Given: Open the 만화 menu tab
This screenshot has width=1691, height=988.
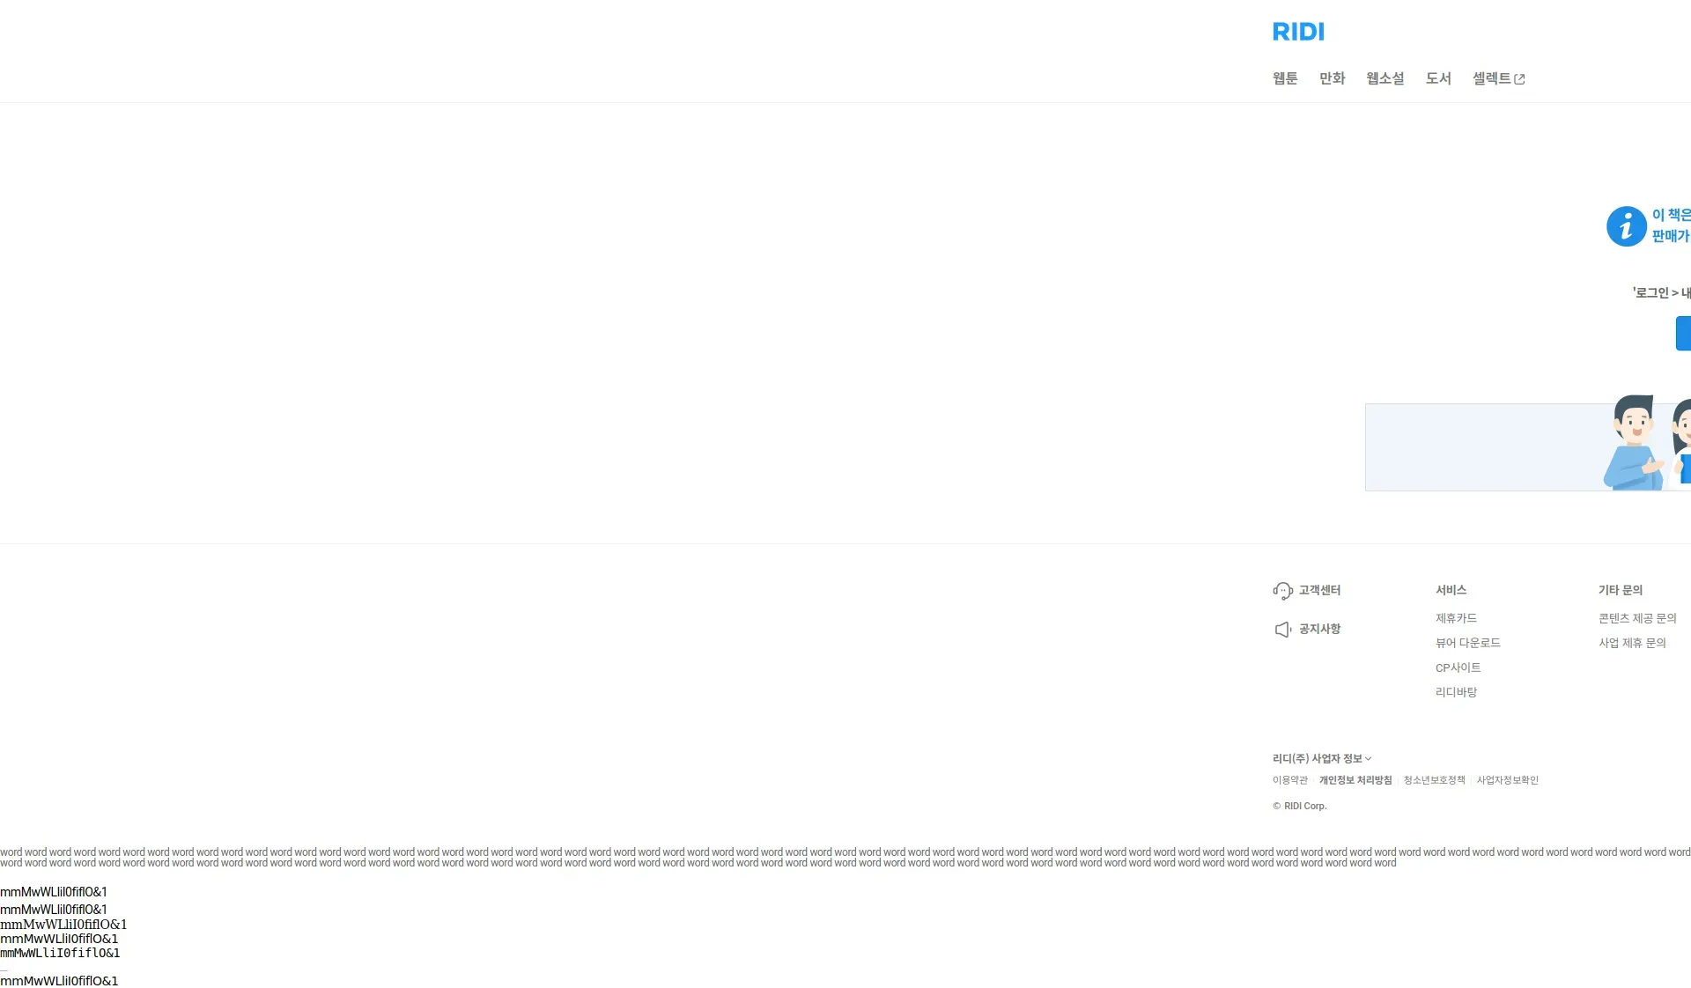Looking at the screenshot, I should [1332, 78].
